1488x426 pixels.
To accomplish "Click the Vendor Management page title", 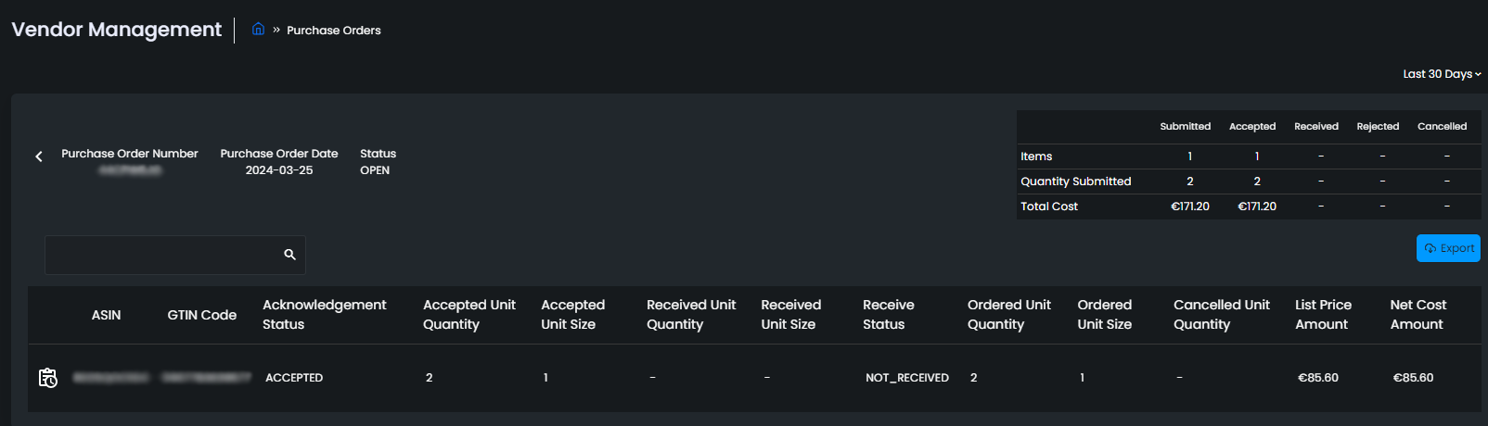I will click(117, 30).
